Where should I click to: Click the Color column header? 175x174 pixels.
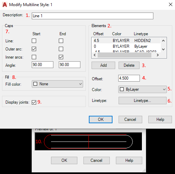coord(117,34)
